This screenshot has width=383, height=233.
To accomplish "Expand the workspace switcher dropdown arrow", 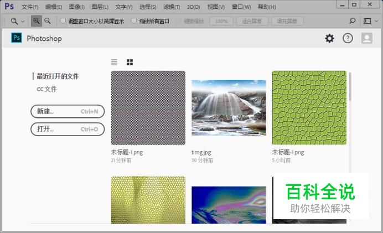I will 376,21.
